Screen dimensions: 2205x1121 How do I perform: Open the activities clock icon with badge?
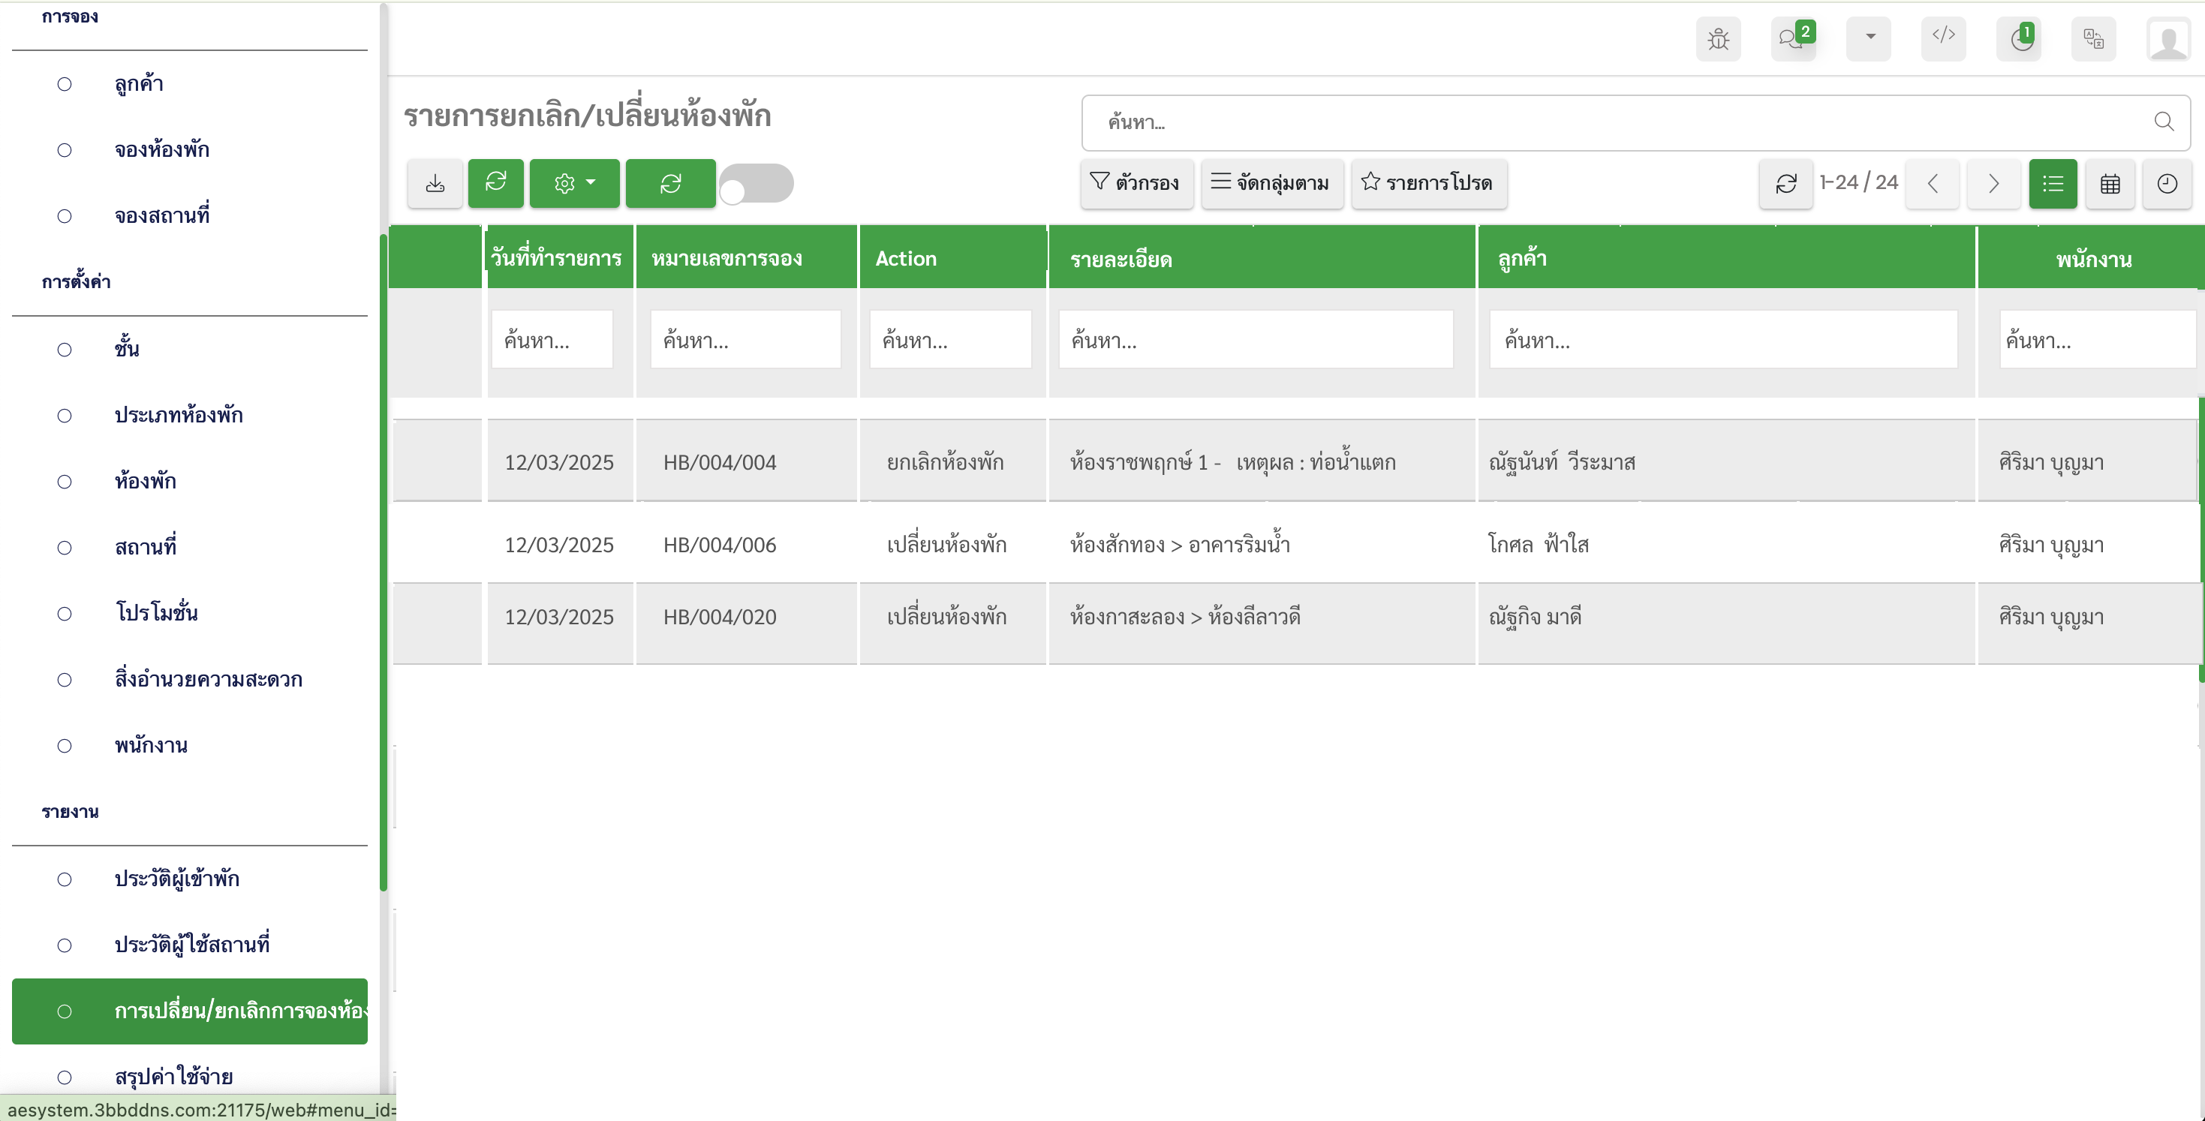(2020, 38)
